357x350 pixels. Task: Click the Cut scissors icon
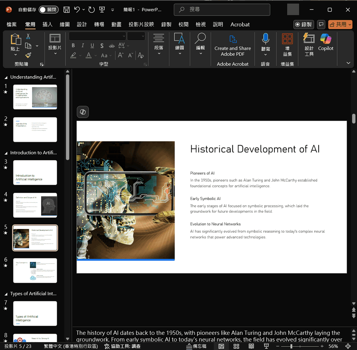(x=28, y=36)
